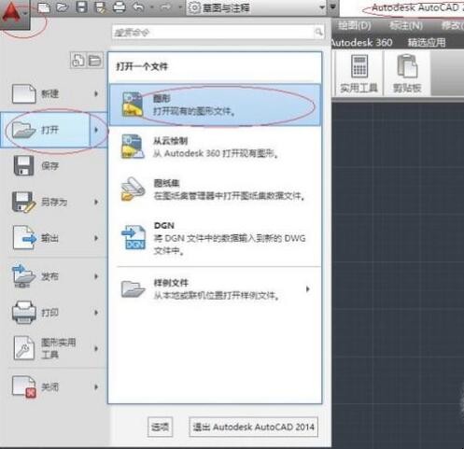Open the workspace dropdown 草图与注释
Viewport: 464px width, 449px height.
(256, 7)
